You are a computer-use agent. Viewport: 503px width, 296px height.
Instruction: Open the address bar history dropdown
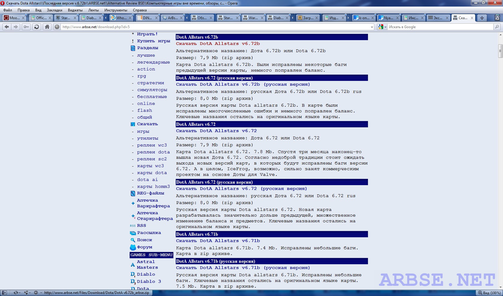coord(372,27)
